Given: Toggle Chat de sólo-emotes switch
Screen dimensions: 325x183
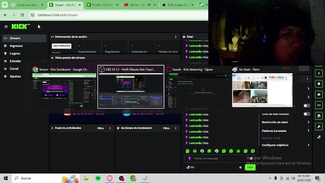Looking at the screenshot, I should [307, 114].
